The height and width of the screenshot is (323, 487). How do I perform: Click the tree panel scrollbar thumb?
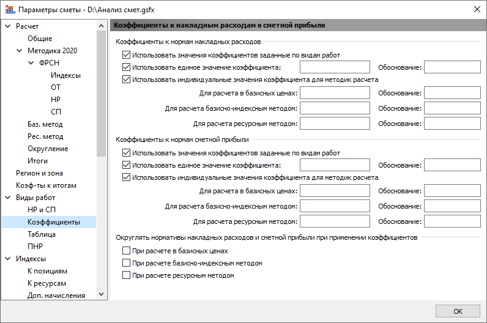click(x=101, y=93)
